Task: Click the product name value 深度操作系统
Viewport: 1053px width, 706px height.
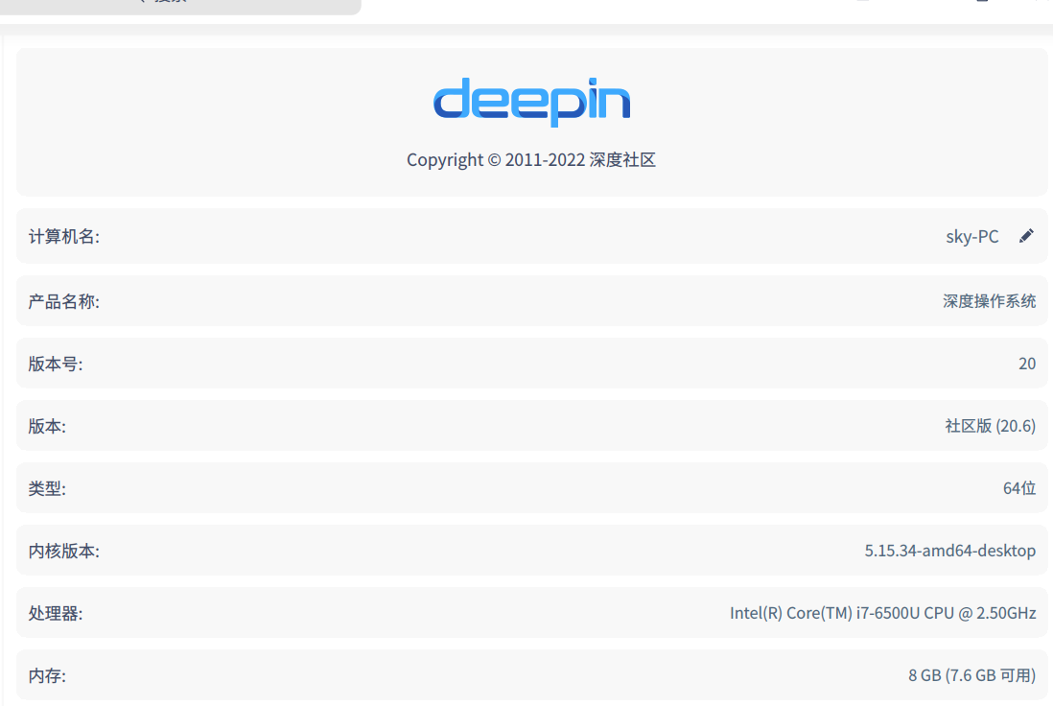Action: (989, 301)
